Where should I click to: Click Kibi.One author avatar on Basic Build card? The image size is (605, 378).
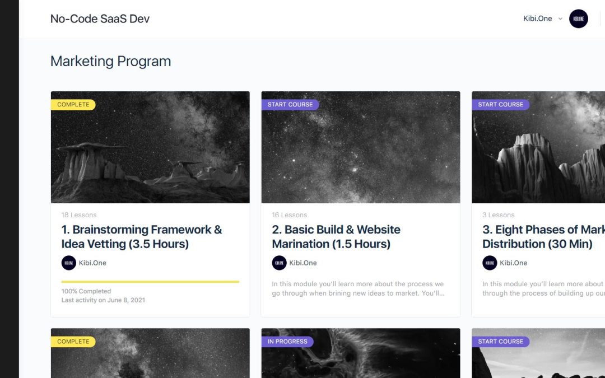280,263
